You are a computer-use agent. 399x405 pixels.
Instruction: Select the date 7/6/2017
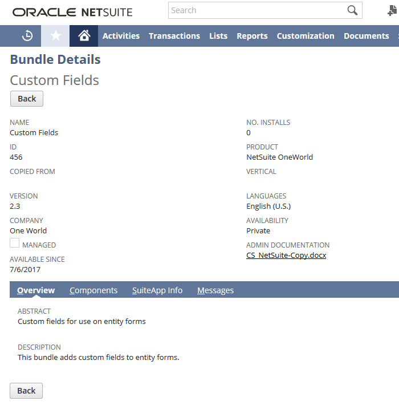[x=25, y=269]
